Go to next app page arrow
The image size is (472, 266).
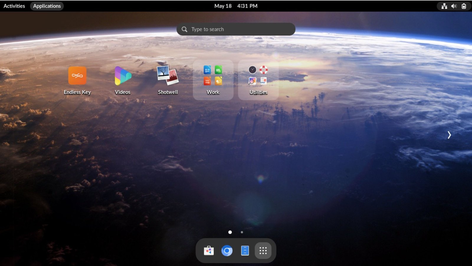449,135
